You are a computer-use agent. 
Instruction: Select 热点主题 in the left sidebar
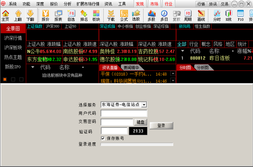13,57
